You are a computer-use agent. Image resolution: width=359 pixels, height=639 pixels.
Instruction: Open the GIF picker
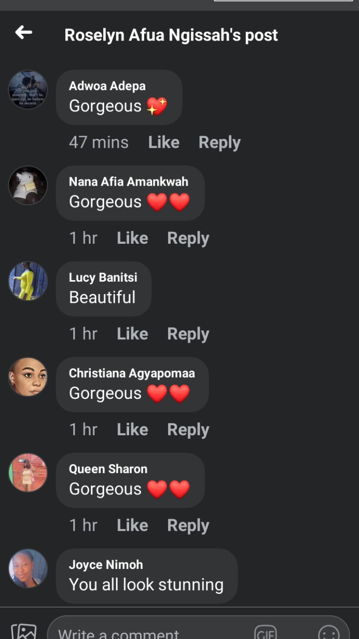tap(265, 633)
